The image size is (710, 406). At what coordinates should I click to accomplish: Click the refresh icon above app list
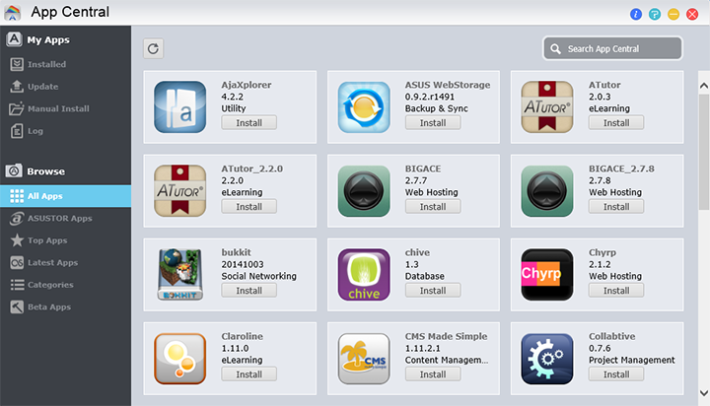tap(153, 48)
